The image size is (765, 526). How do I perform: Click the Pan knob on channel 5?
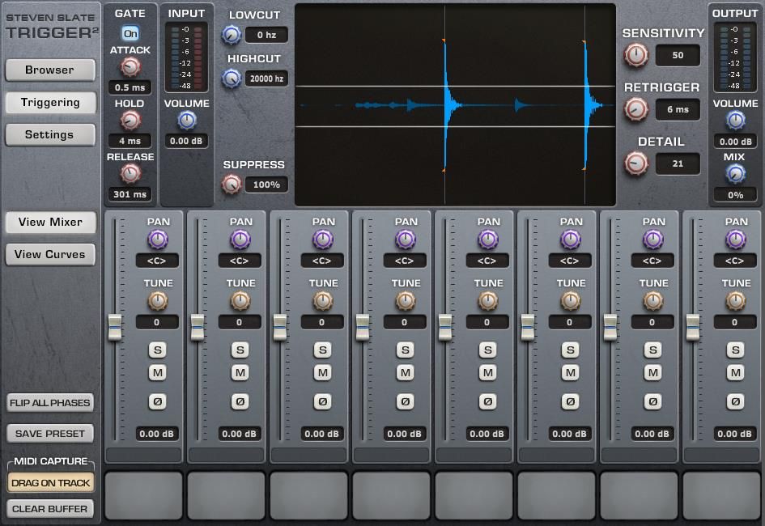pos(488,240)
